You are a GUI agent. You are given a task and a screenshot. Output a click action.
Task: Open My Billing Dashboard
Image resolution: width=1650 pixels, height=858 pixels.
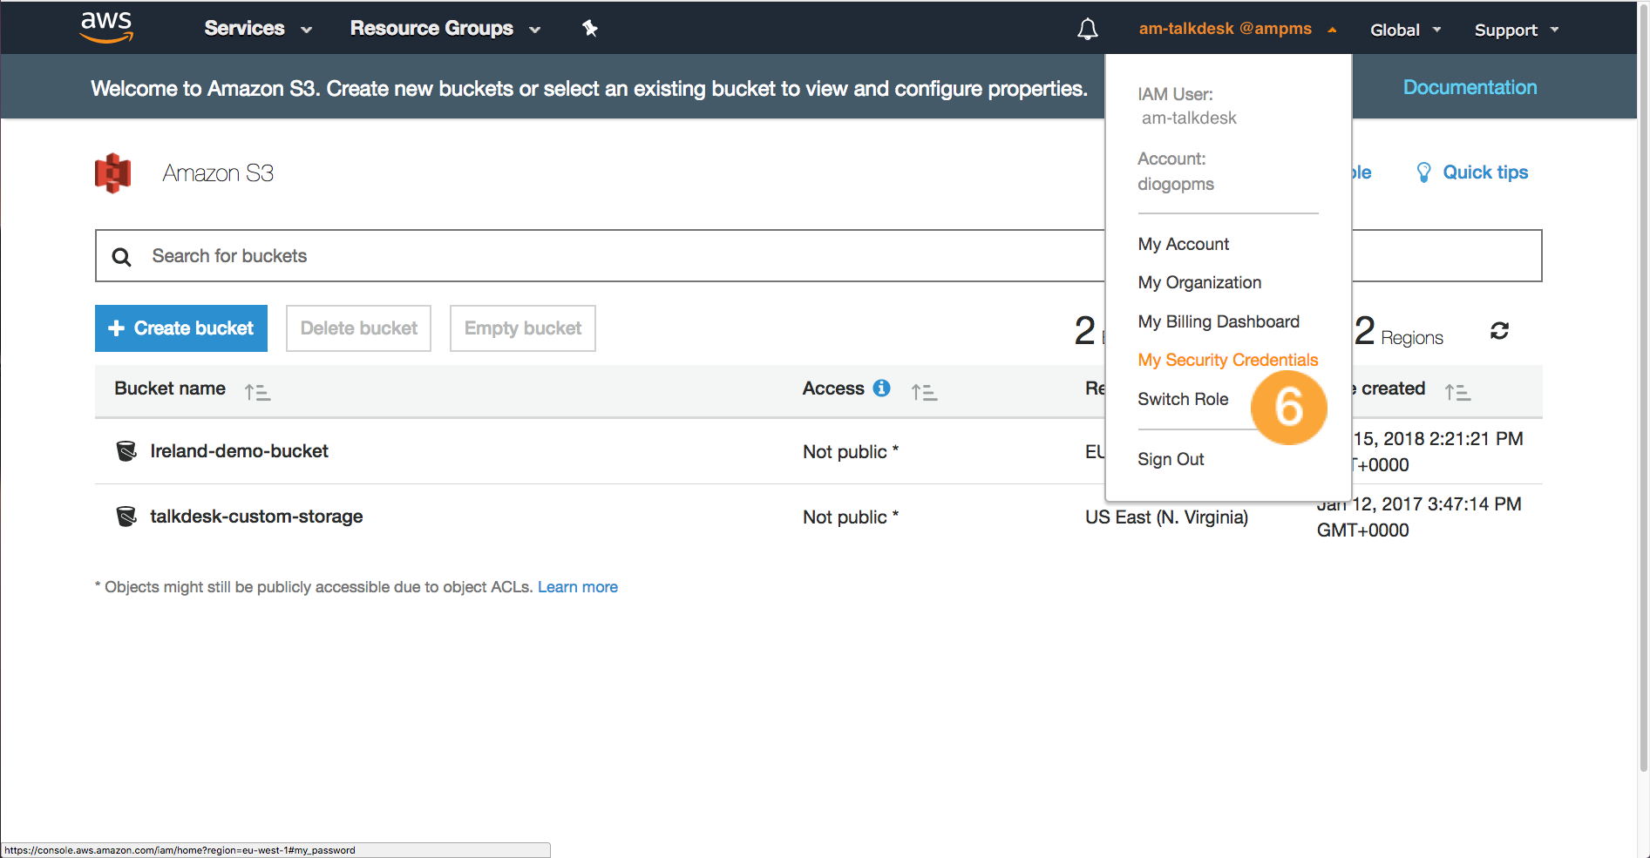click(1219, 321)
